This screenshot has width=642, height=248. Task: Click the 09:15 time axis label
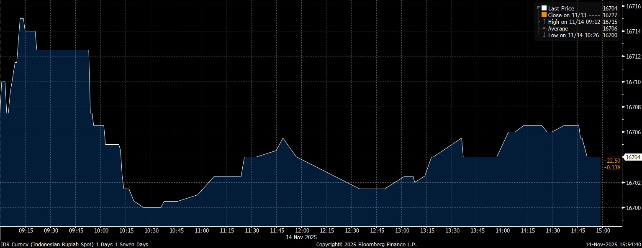click(26, 230)
